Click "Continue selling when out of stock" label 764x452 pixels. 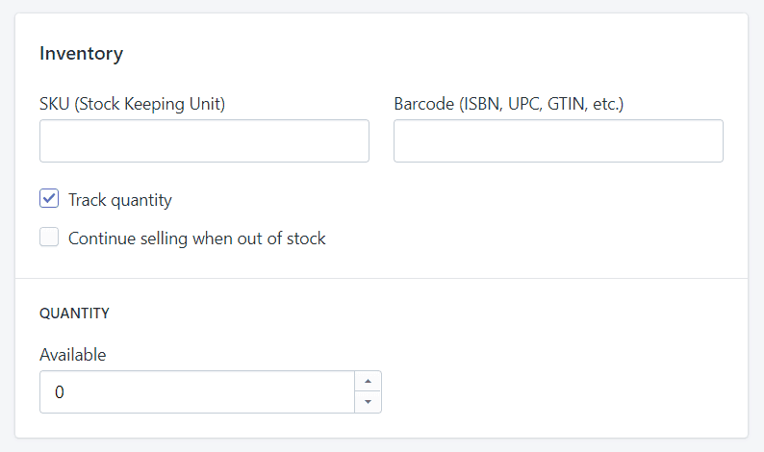[197, 239]
